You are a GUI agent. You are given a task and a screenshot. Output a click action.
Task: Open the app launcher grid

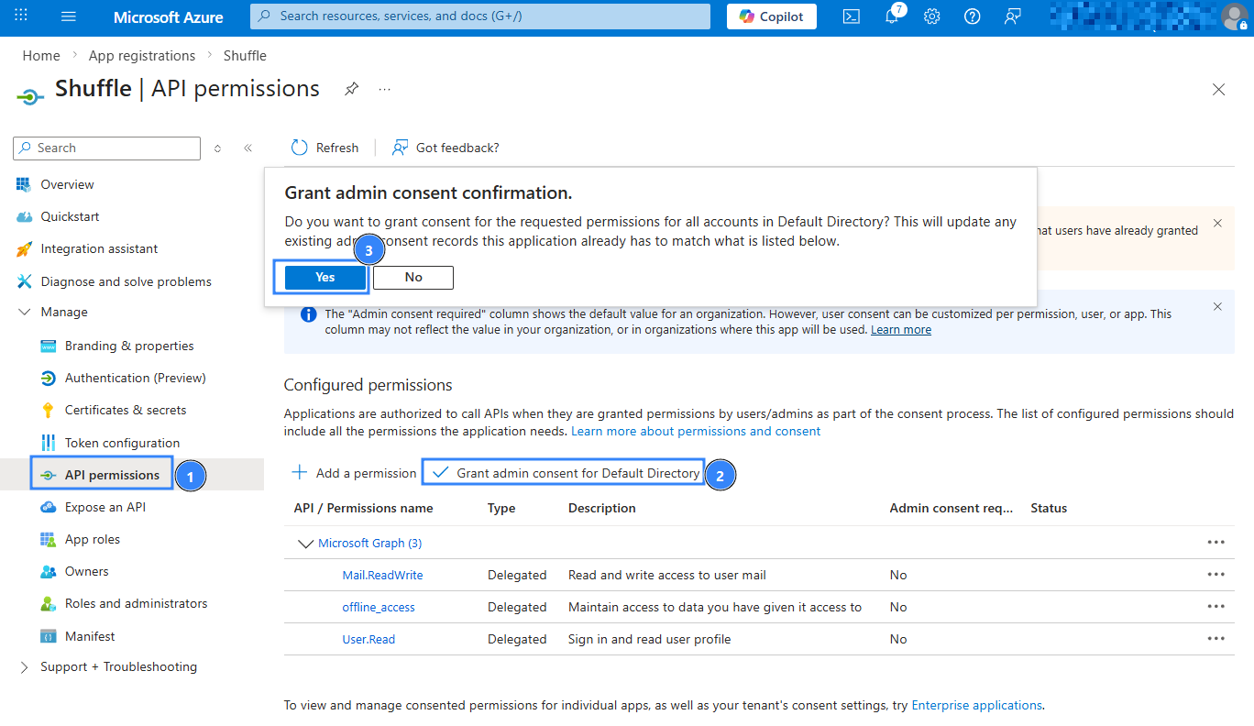(20, 16)
